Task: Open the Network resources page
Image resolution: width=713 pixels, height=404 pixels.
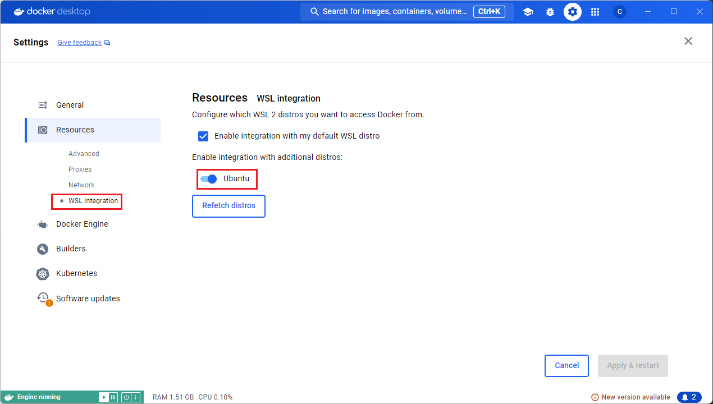Action: pos(81,185)
